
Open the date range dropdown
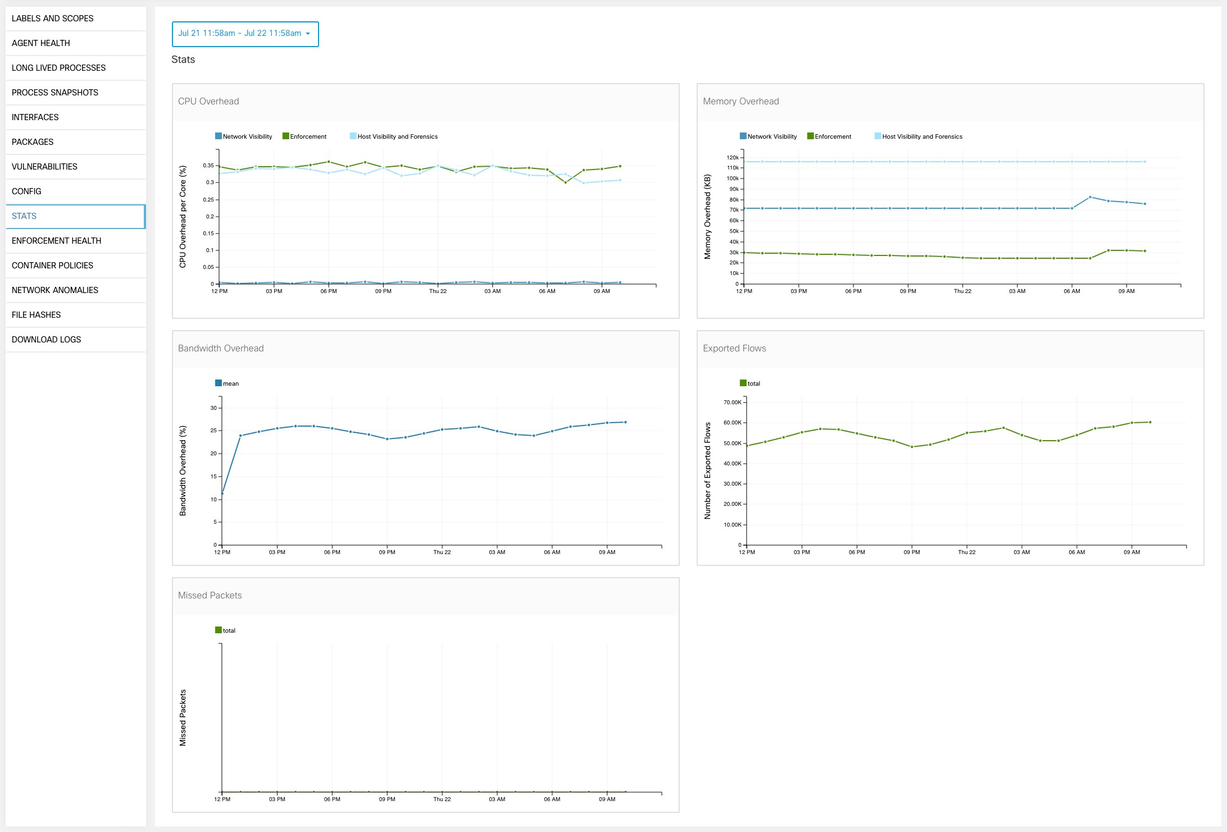tap(245, 34)
